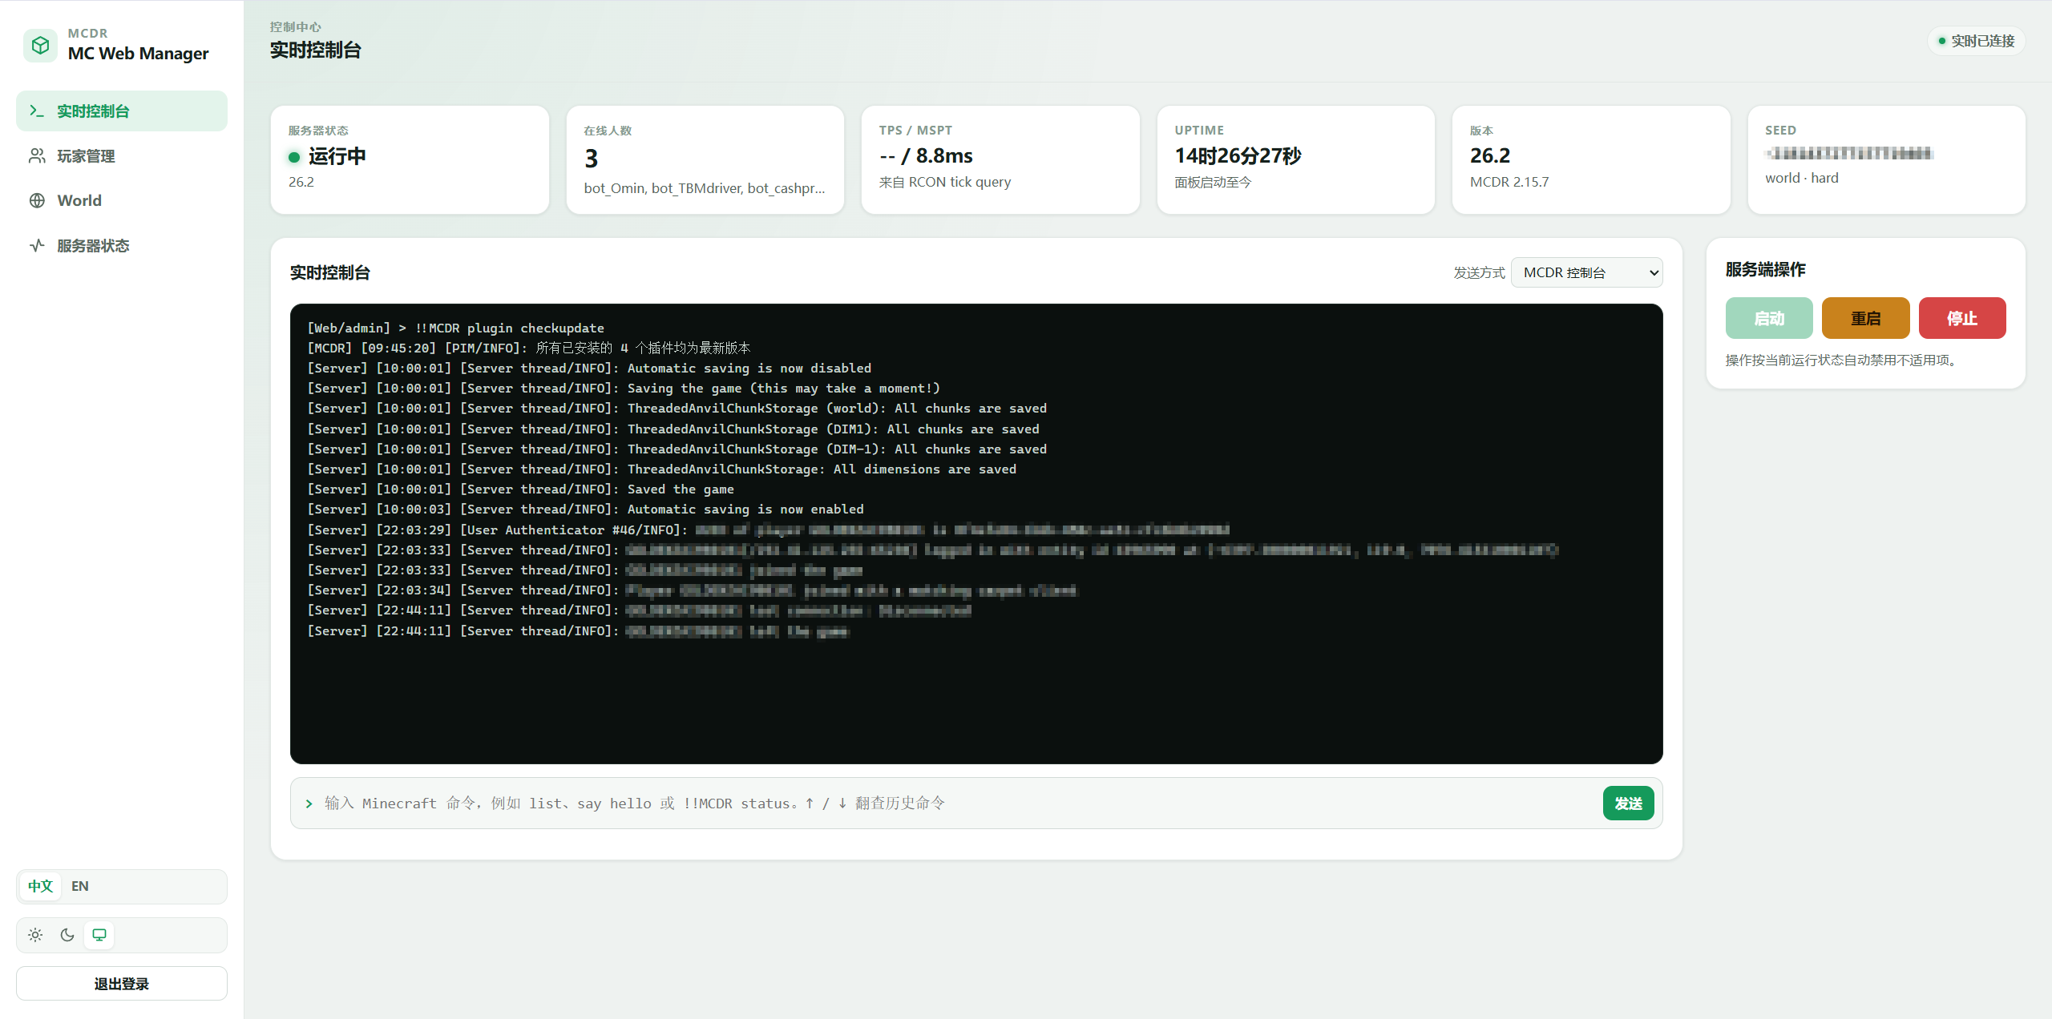Click the 服务端操作 panel heading
The height and width of the screenshot is (1019, 2052).
pos(1765,269)
